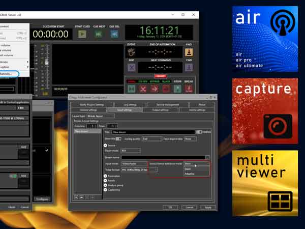Click the red X icon under CG OFF

[x=143, y=89]
